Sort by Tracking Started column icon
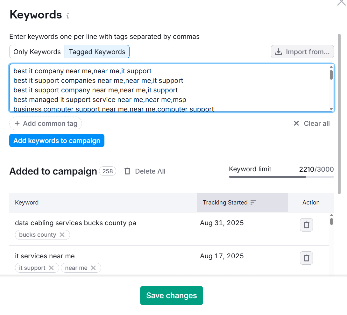The height and width of the screenshot is (315, 347). pyautogui.click(x=253, y=202)
